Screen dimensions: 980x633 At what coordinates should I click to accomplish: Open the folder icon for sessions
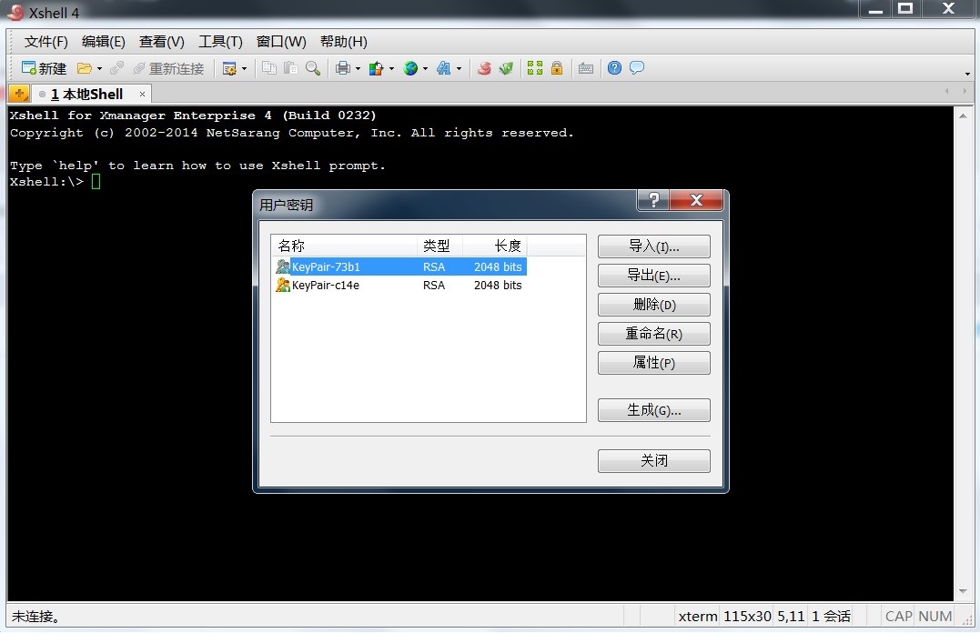[x=85, y=68]
